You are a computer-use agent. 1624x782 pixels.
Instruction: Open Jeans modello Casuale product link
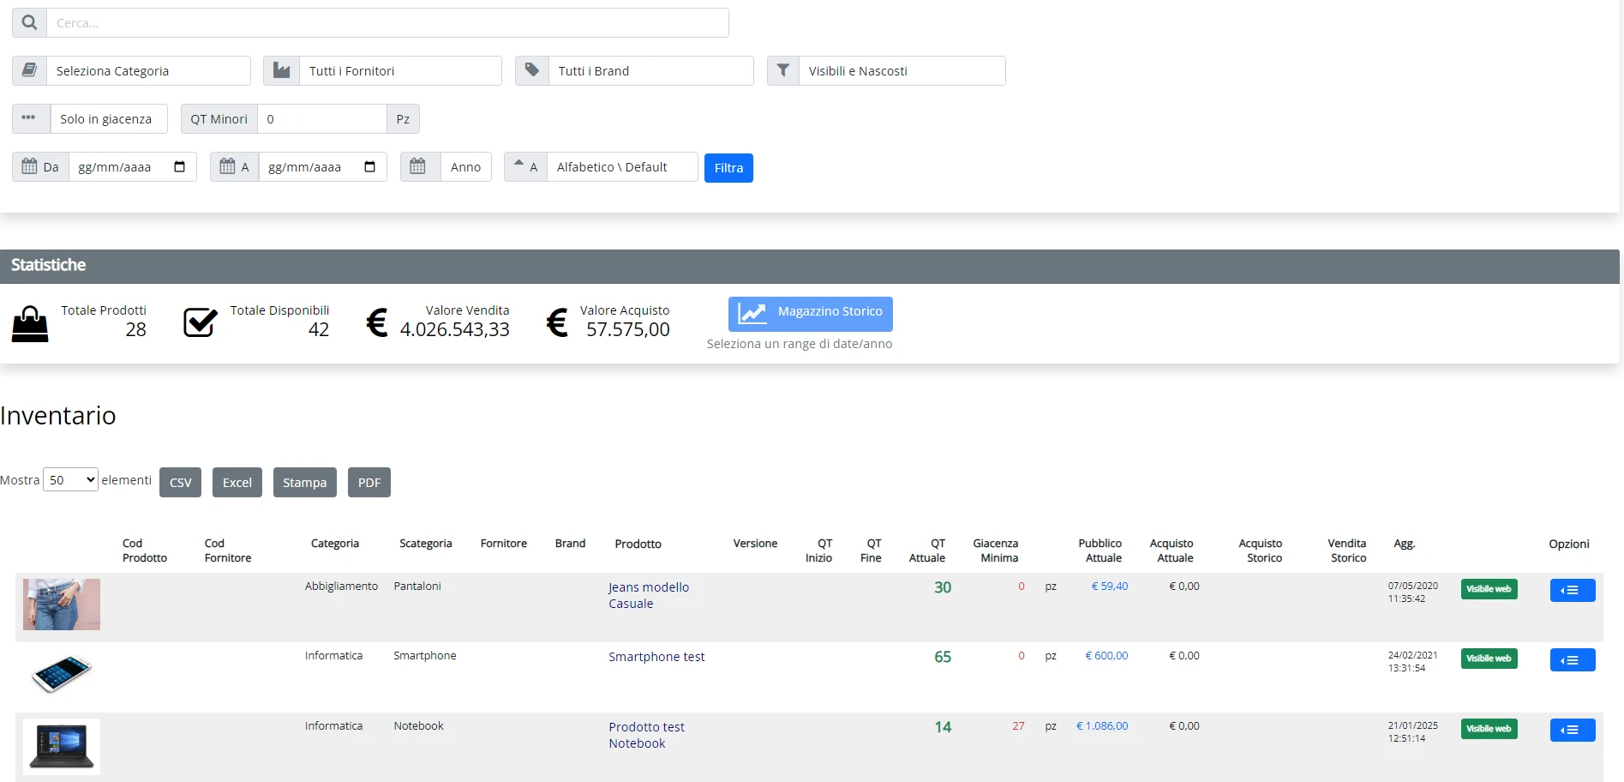pyautogui.click(x=649, y=595)
